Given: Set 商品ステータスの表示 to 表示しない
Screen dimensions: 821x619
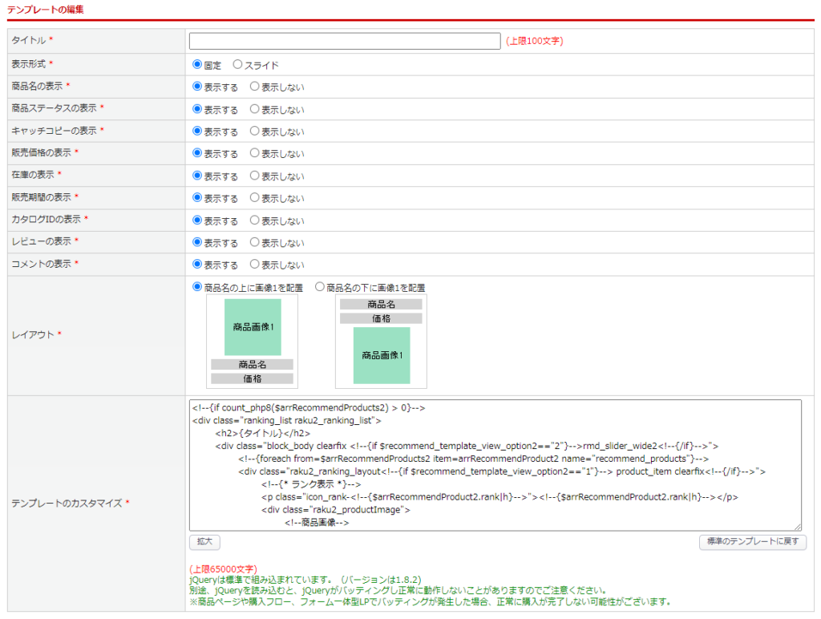Looking at the screenshot, I should click(255, 109).
